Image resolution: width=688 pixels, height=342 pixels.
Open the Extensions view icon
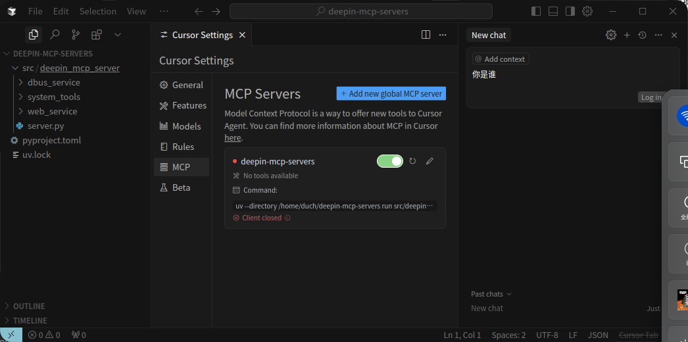[97, 35]
